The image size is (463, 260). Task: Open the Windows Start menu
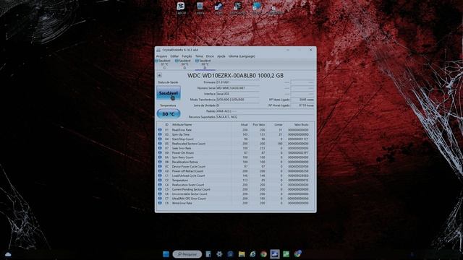pos(166,253)
